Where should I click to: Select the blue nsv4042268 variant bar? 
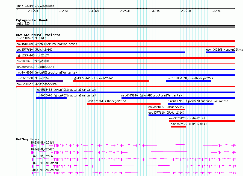pos(221,52)
